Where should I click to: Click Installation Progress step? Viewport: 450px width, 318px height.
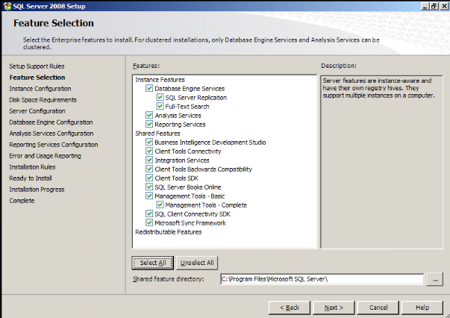coord(37,190)
